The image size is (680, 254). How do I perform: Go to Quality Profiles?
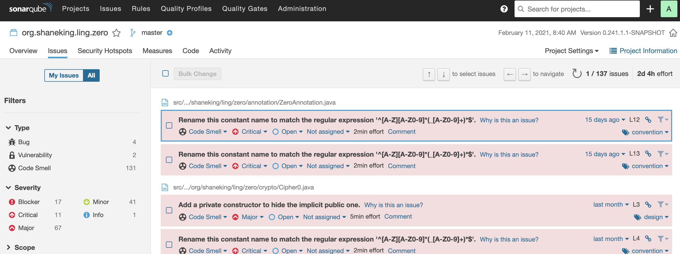(x=186, y=9)
